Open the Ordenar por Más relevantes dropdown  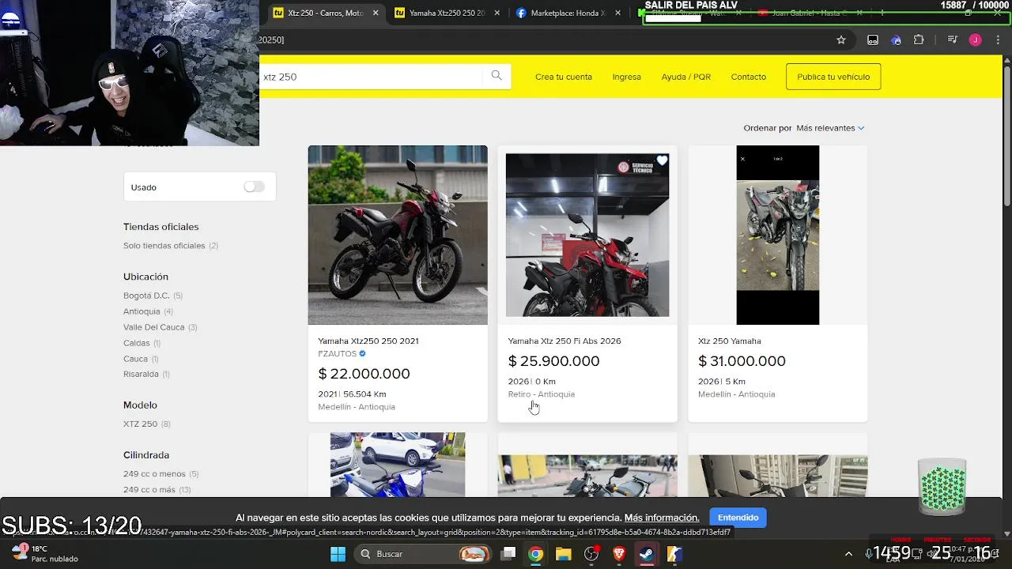pos(830,128)
